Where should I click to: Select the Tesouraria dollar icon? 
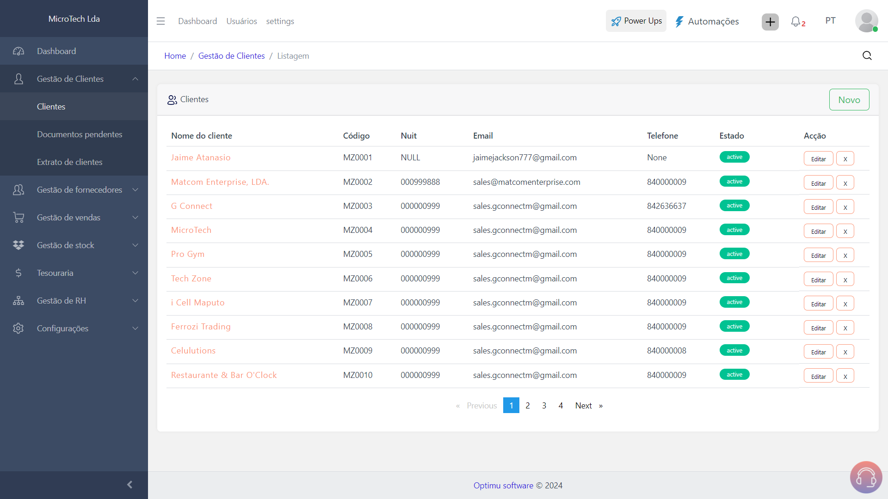tap(18, 273)
